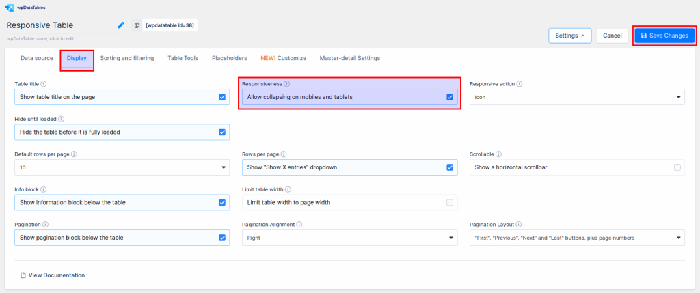Image resolution: width=700 pixels, height=293 pixels.
Task: Expand the Settings button menu
Action: 569,36
